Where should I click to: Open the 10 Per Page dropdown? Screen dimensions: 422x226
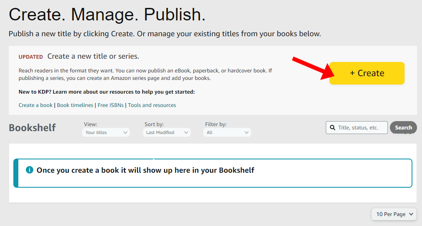(394, 214)
